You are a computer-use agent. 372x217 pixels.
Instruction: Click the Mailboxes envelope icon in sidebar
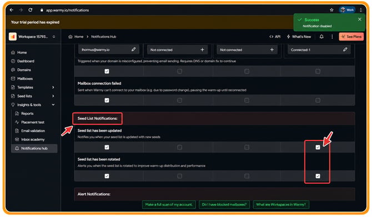point(13,79)
